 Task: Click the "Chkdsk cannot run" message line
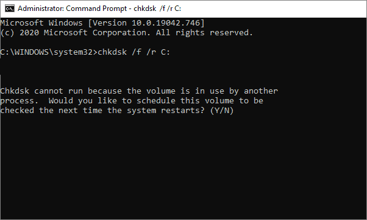pyautogui.click(x=139, y=91)
